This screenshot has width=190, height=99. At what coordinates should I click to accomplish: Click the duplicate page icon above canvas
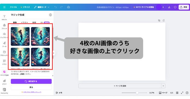click(159, 21)
